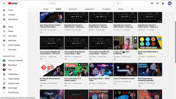Screen dimensions: 176x99
Task: Open Tokisan Games subscription
Action: tap(14, 79)
